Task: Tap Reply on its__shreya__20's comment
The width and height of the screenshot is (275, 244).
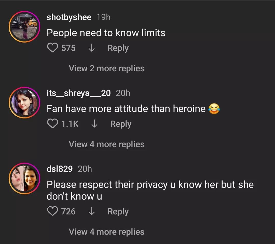Action: (121, 124)
